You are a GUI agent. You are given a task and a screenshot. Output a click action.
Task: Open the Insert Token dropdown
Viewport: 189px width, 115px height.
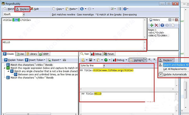coord(35,60)
